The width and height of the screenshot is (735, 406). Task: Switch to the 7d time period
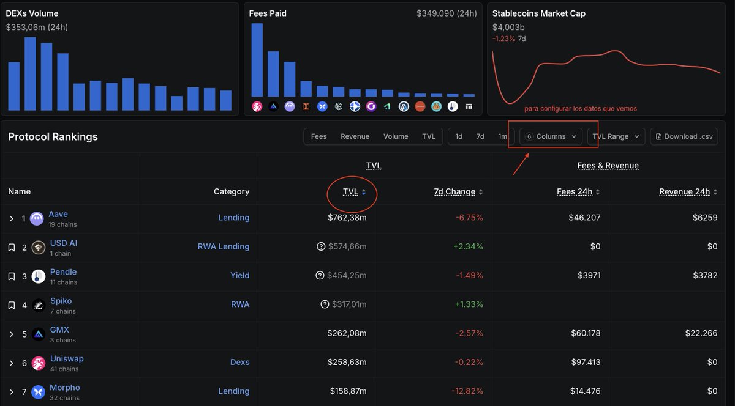(480, 136)
